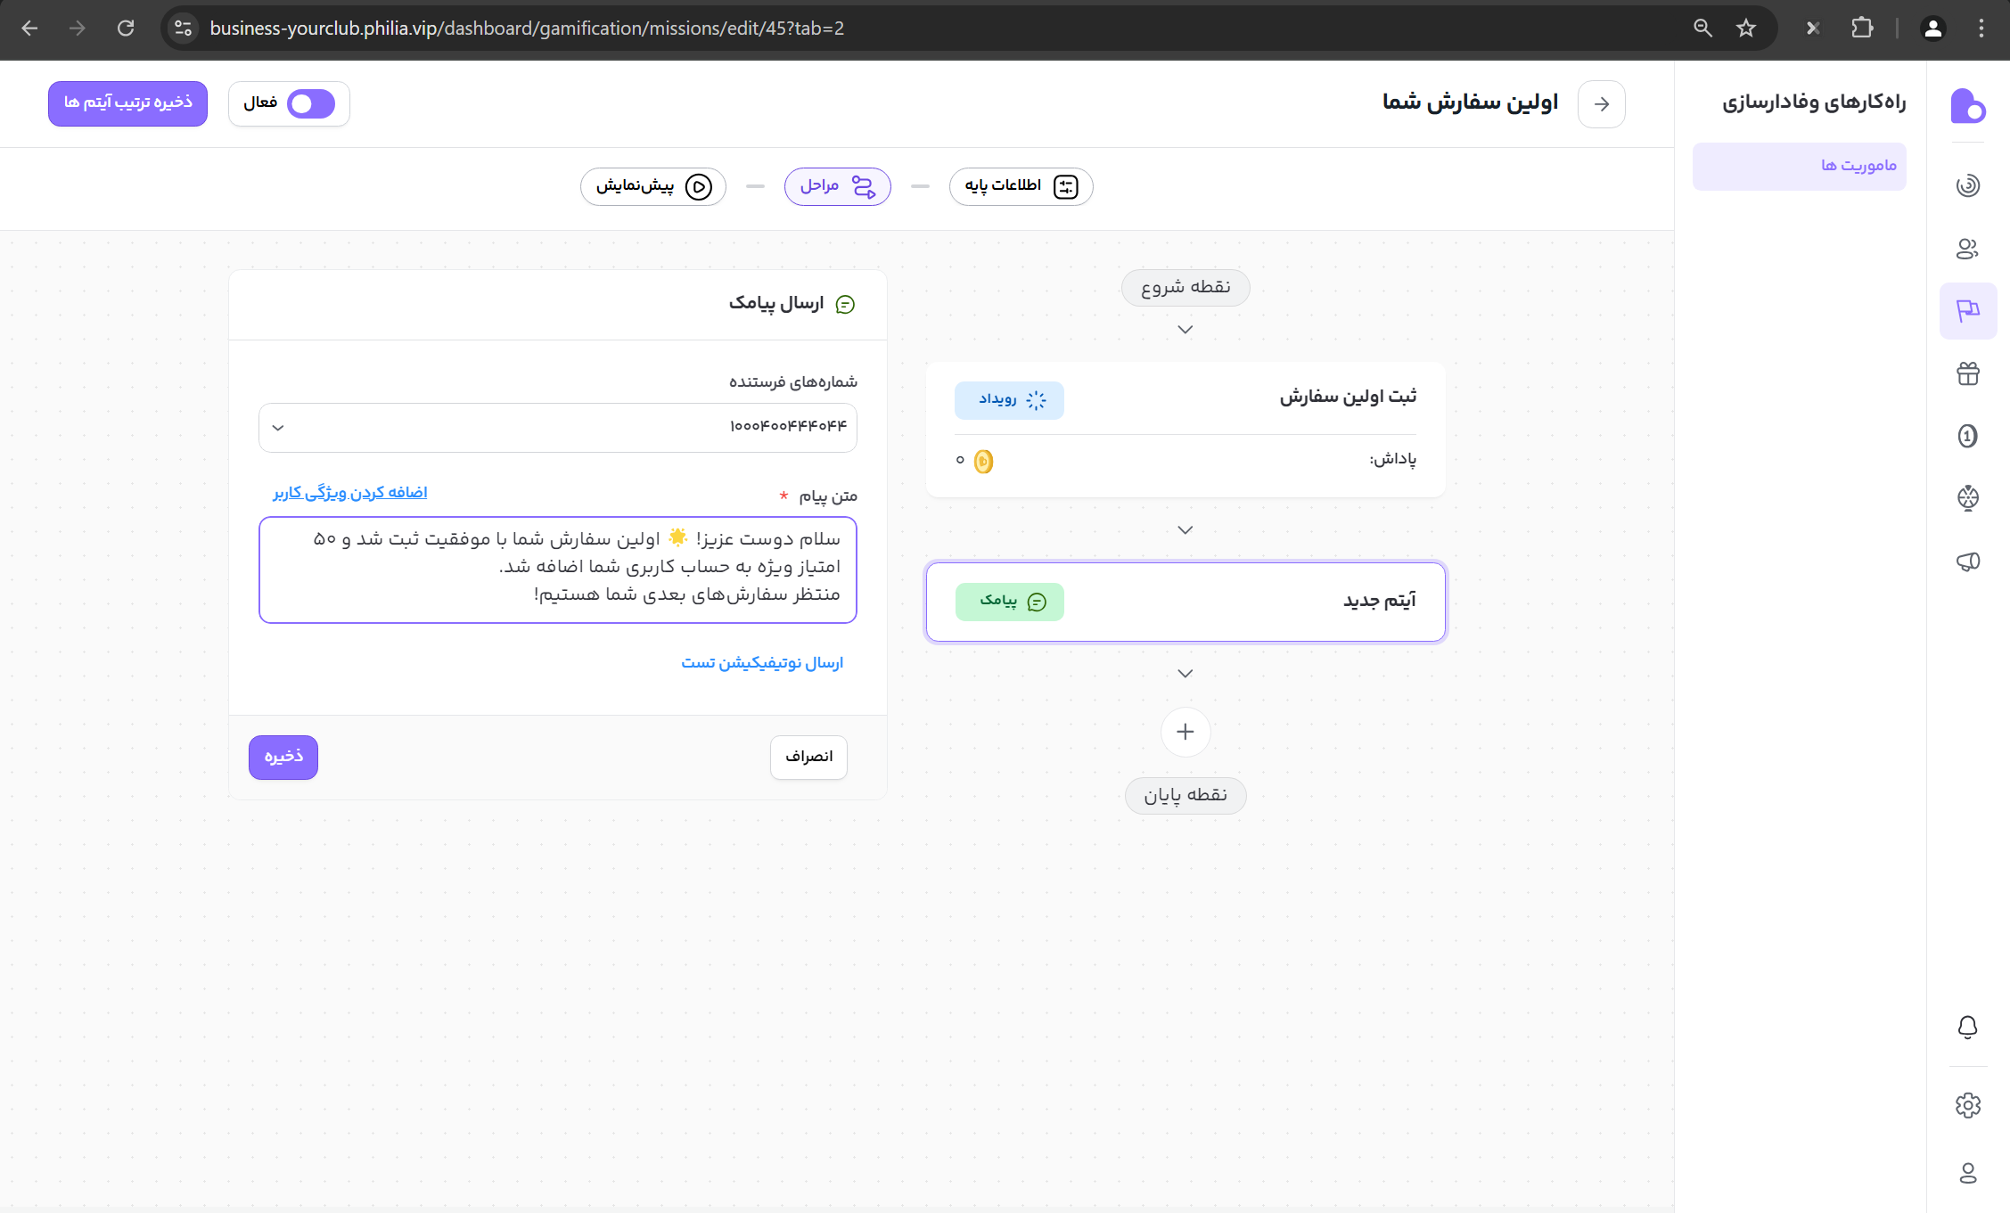Click the notification bell icon

pos(1967,1027)
